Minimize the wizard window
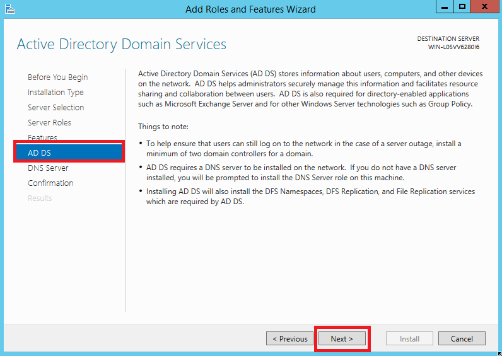The image size is (502, 356). 445,7
